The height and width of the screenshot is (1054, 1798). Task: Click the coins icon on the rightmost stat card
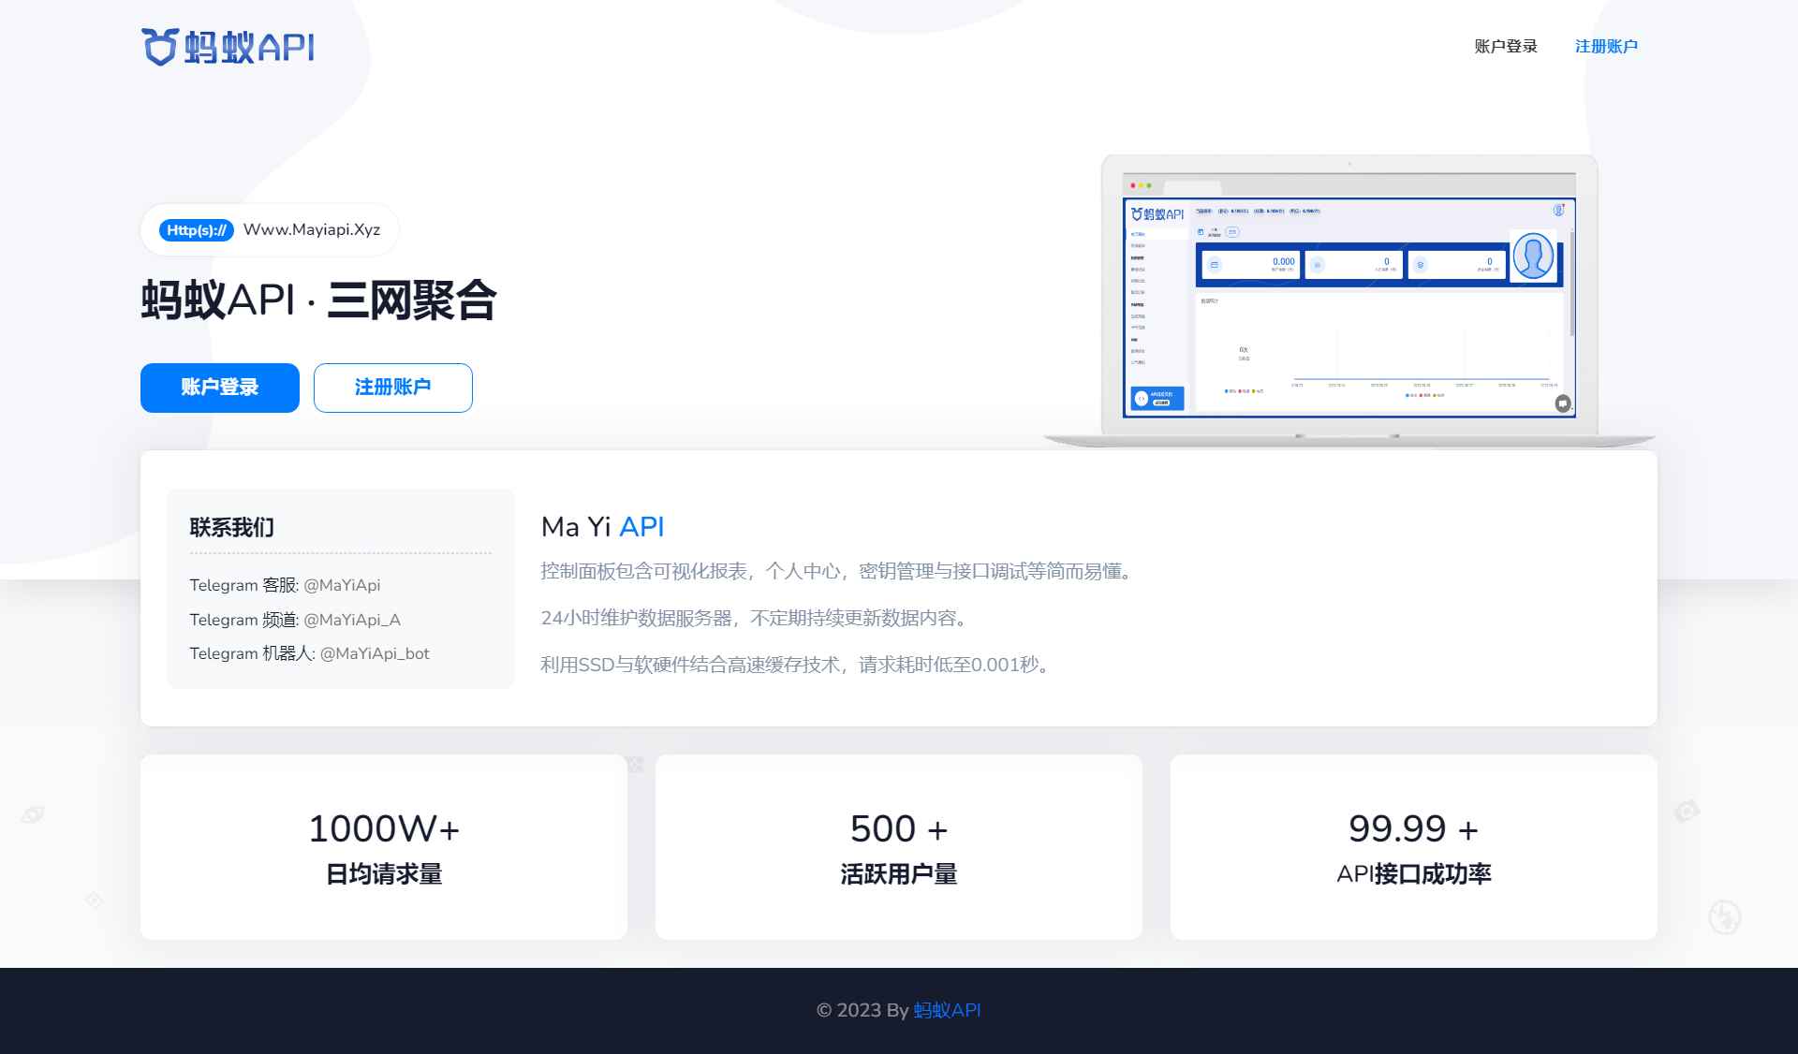pos(1421,264)
